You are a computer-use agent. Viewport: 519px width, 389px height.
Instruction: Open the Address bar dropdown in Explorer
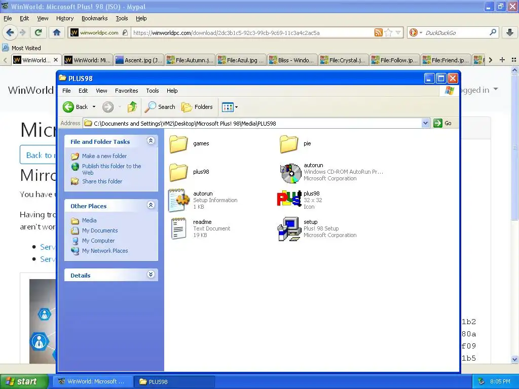click(426, 123)
